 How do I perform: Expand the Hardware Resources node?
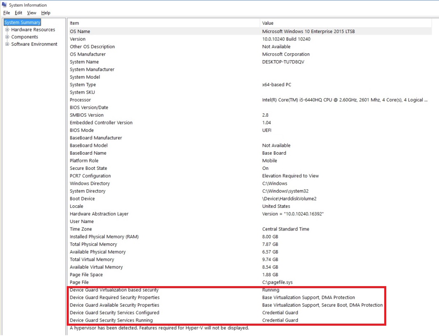(7, 29)
